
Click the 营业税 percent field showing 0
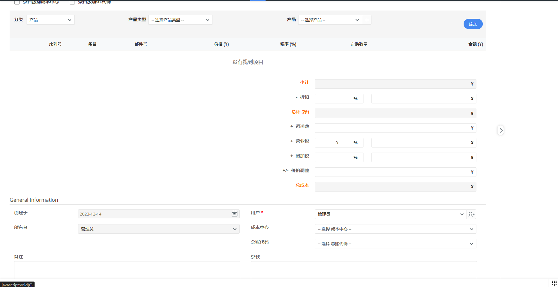[x=339, y=143]
